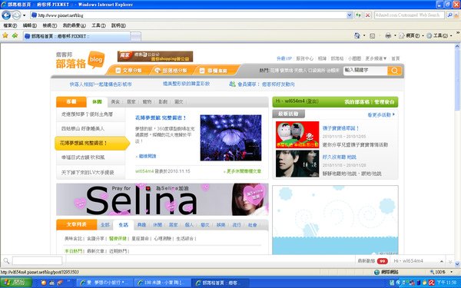
Task: Open the 網頁 (Page) command bar dropdown
Action: pyautogui.click(x=411, y=35)
